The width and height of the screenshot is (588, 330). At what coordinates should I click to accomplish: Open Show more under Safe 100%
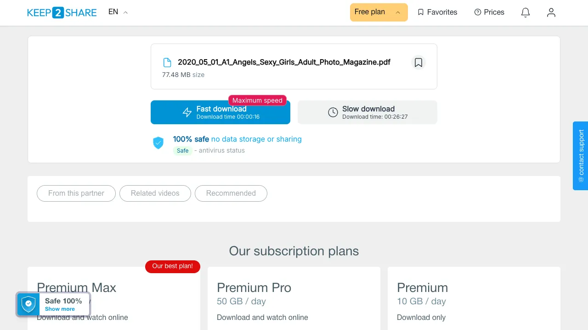click(60, 309)
